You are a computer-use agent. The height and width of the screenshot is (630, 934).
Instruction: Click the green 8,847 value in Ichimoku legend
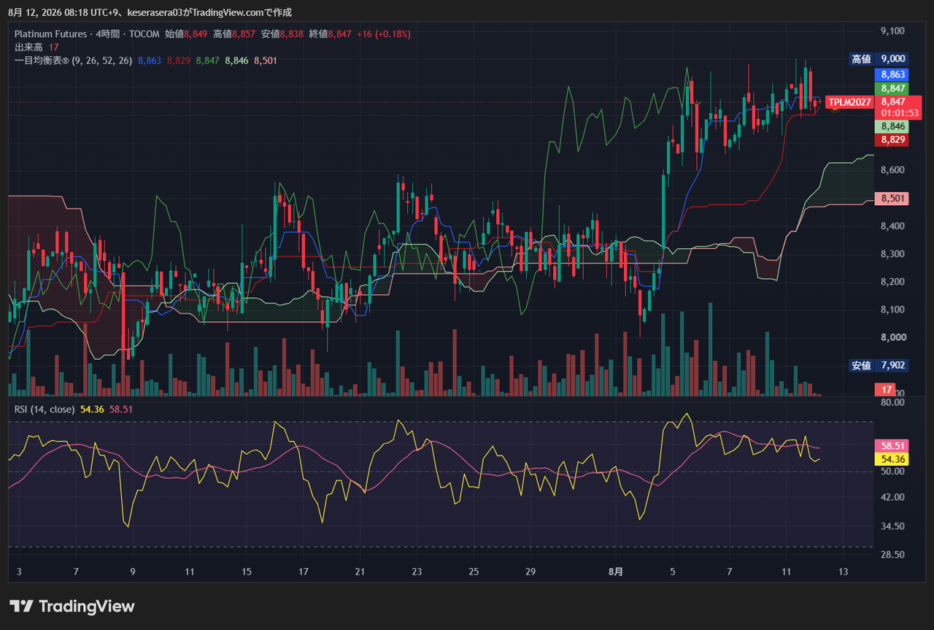[x=207, y=61]
